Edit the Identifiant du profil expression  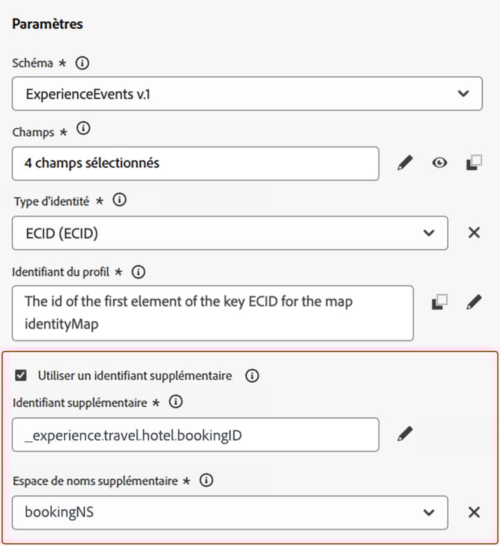point(474,302)
